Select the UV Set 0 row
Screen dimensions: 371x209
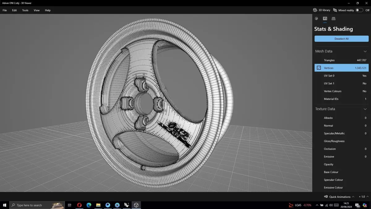(341, 76)
